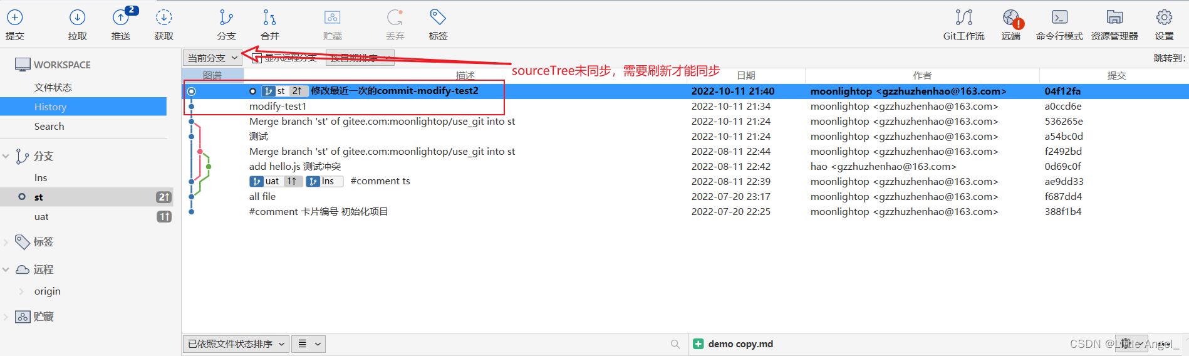
Task: Collapse the 远程 section in sidebar
Action: pyautogui.click(x=6, y=270)
